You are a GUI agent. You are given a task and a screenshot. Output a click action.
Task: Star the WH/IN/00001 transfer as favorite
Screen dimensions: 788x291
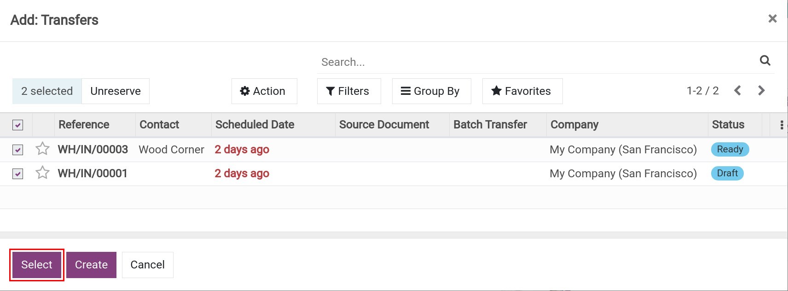(x=42, y=173)
